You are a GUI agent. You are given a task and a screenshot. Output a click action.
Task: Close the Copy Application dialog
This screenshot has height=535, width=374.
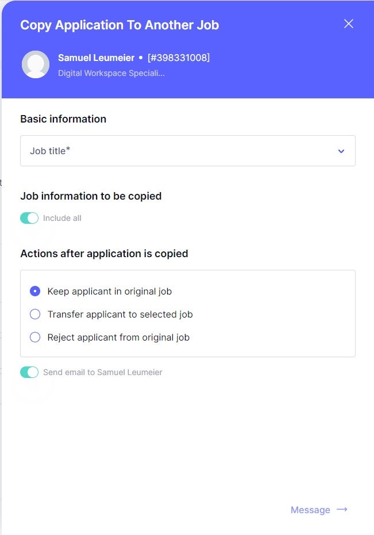point(348,24)
